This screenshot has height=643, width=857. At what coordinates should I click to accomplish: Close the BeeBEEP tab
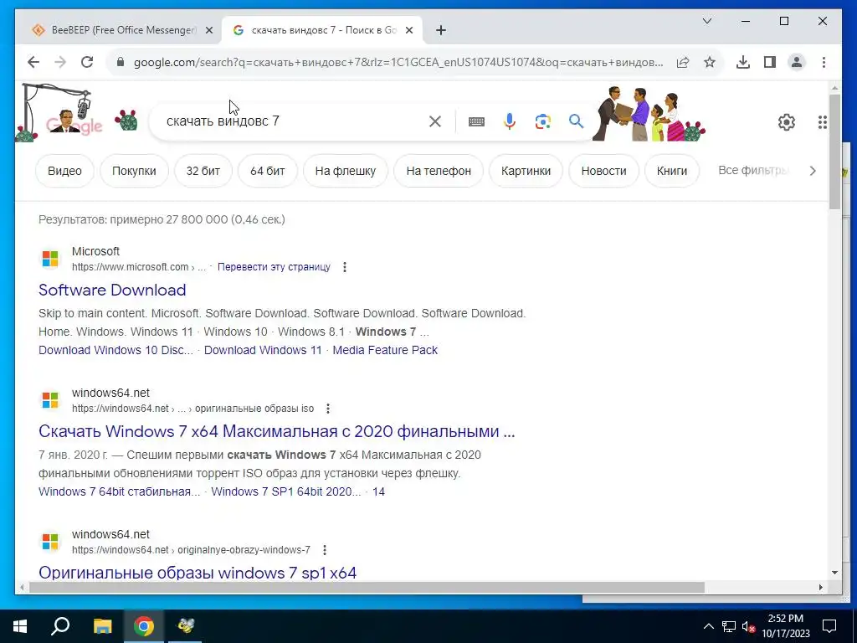click(208, 31)
